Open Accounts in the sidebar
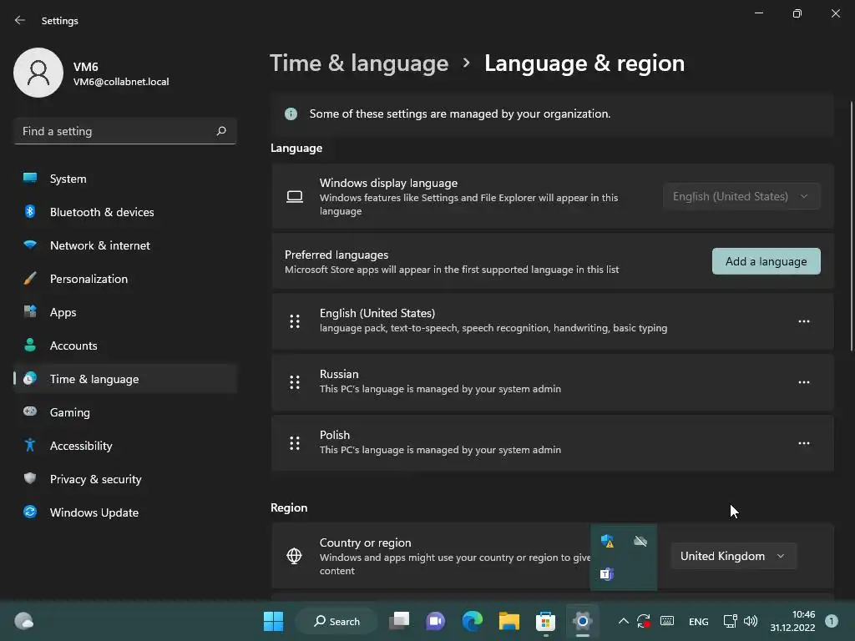Screen dimensions: 855x641 click(x=125, y=346)
